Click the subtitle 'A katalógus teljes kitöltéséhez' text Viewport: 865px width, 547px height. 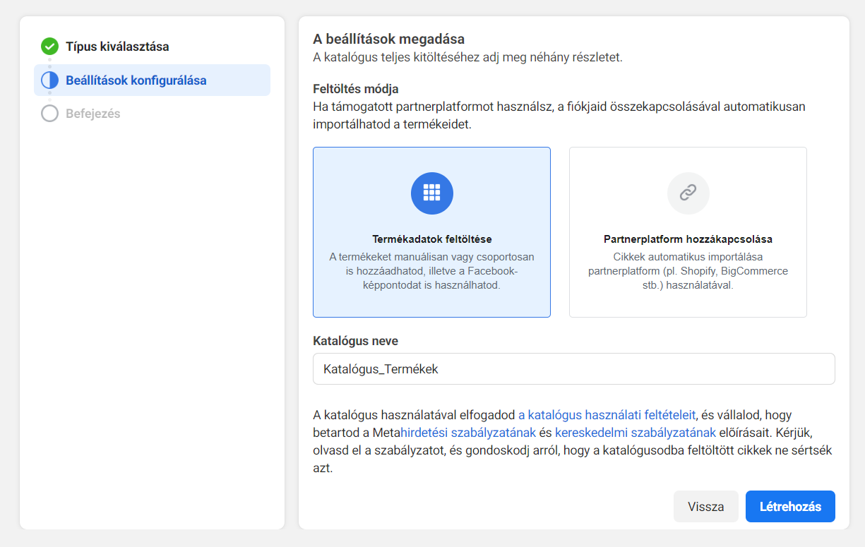(468, 57)
